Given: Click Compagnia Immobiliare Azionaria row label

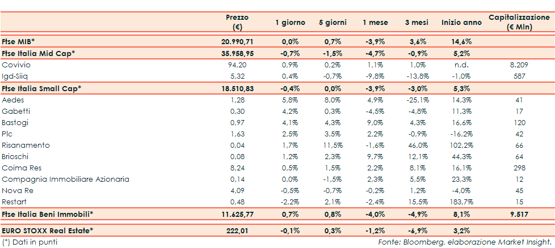Looking at the screenshot, I should coord(66,179).
